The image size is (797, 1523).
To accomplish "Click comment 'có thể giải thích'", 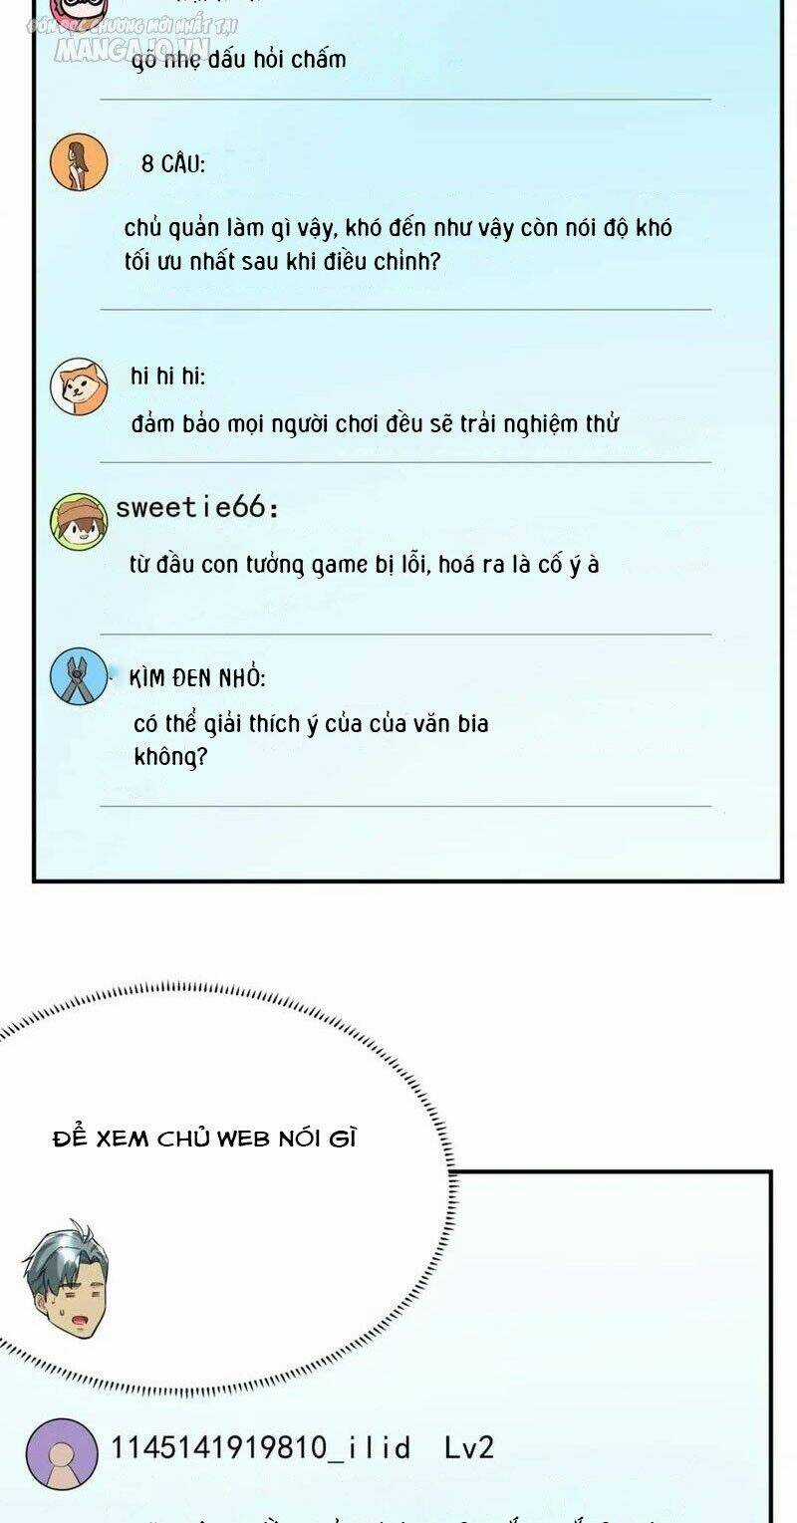I will point(311,739).
